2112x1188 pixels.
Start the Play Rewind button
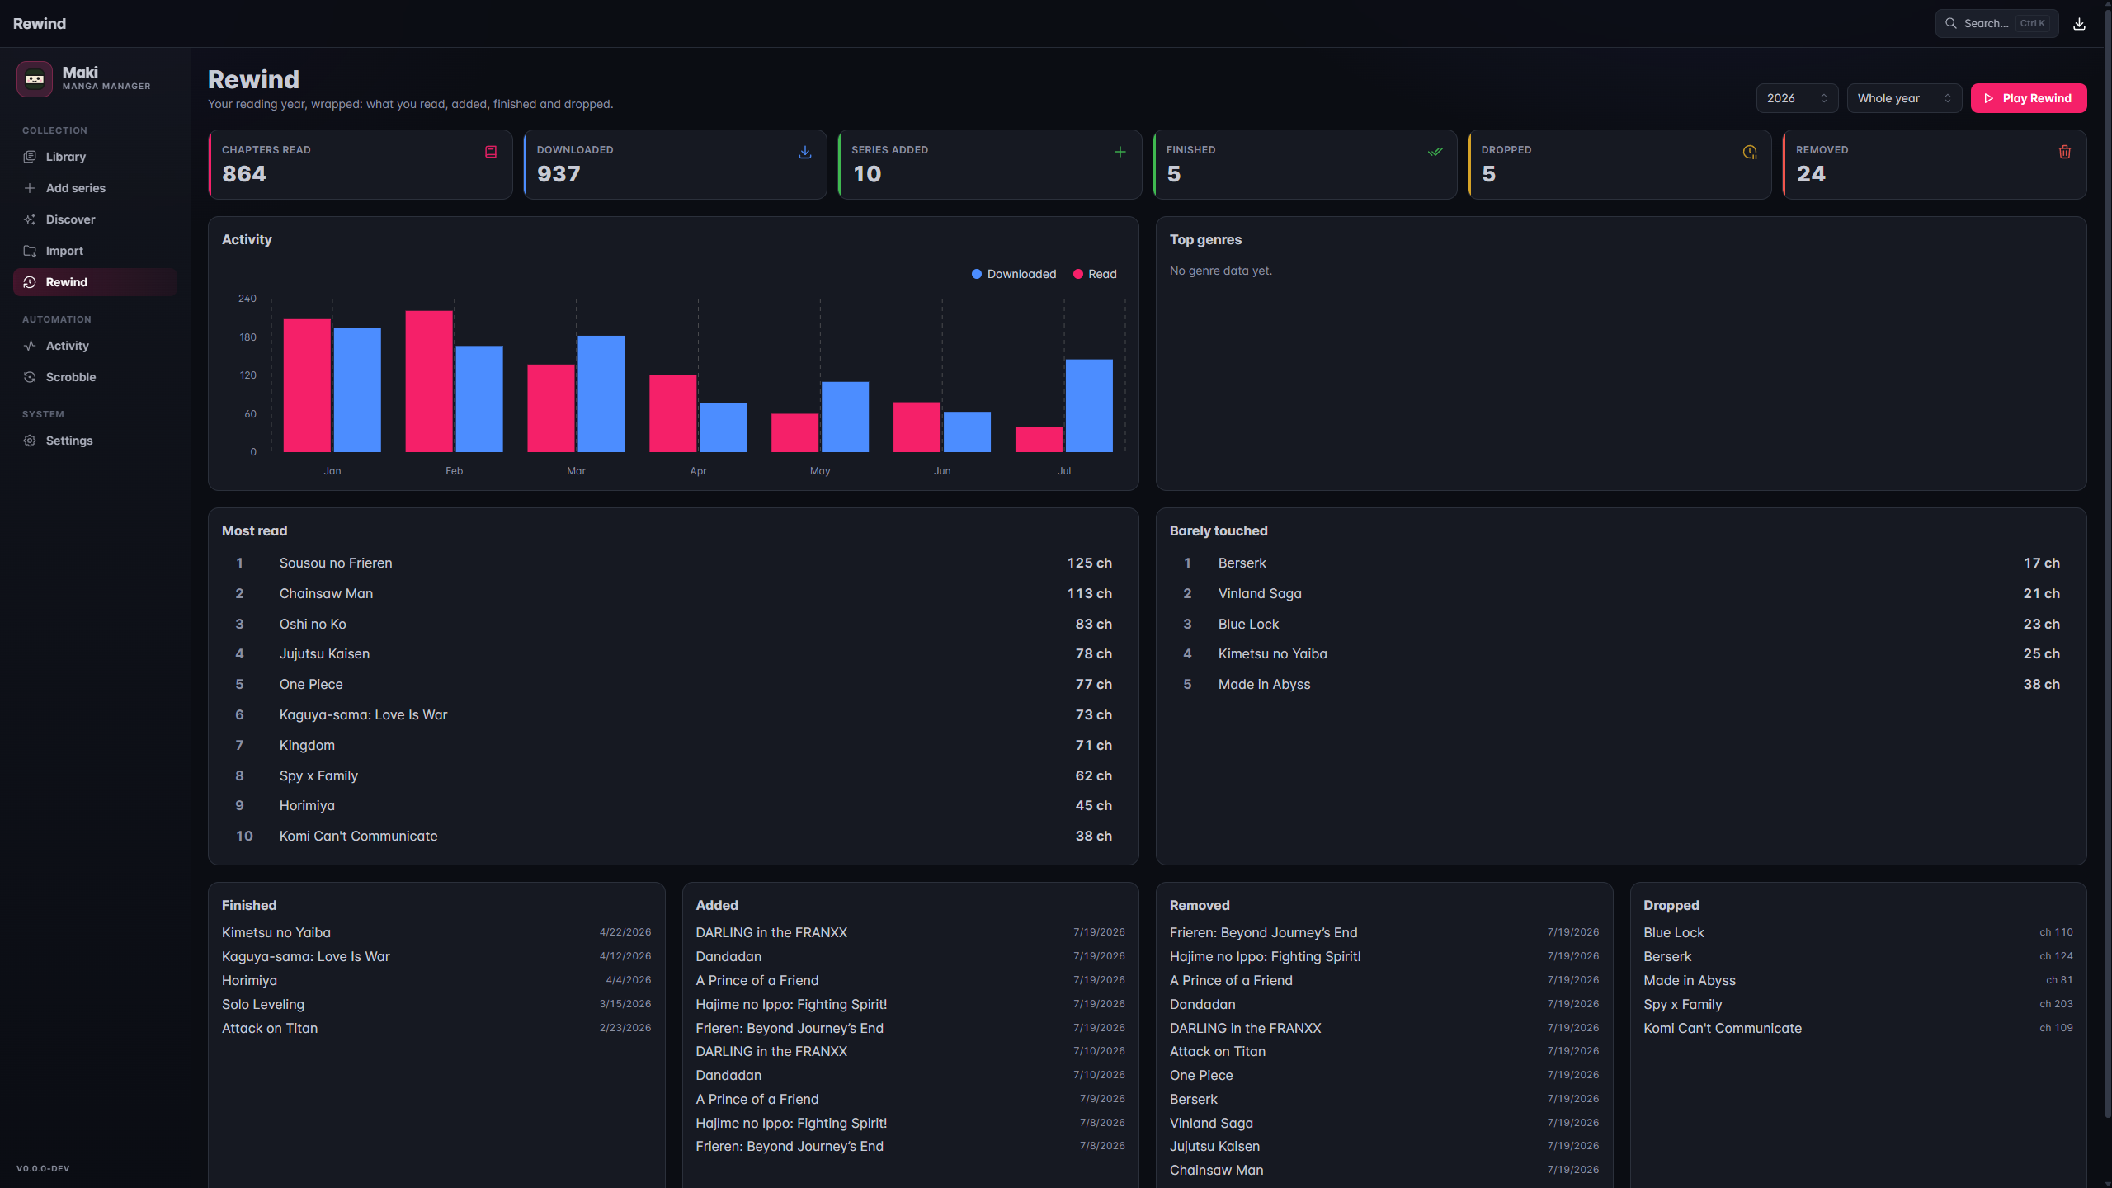click(2029, 98)
